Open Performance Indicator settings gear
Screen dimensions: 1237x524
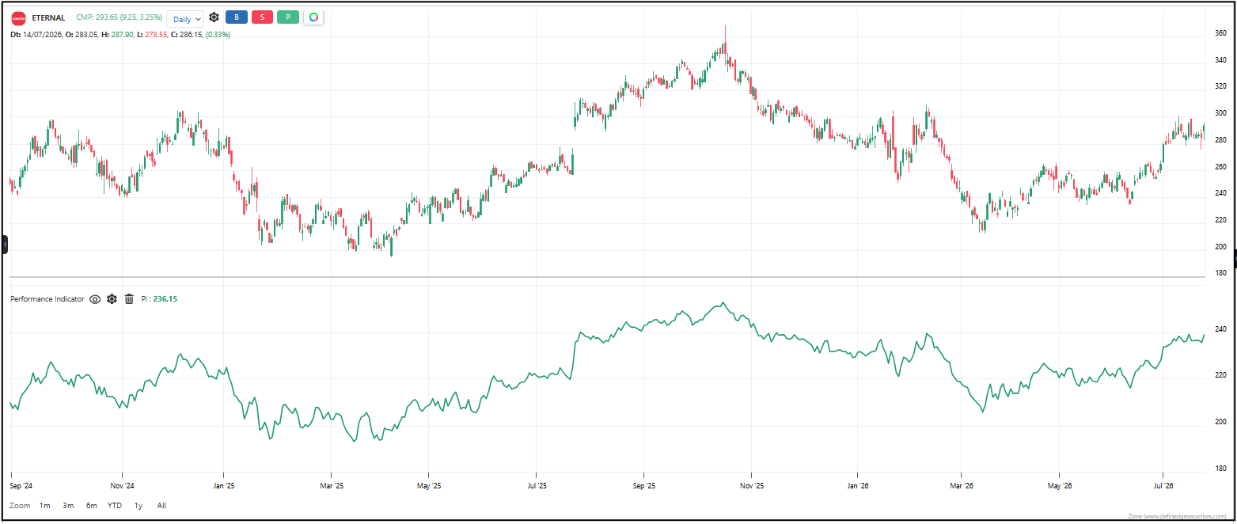coord(112,299)
